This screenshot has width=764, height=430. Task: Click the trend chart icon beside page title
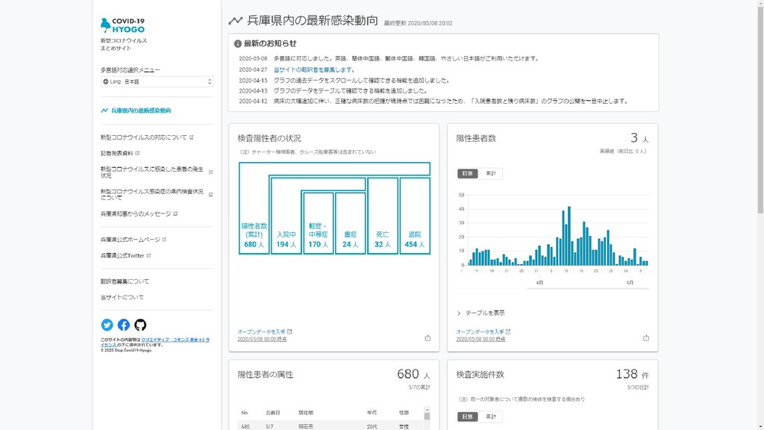pyautogui.click(x=235, y=20)
